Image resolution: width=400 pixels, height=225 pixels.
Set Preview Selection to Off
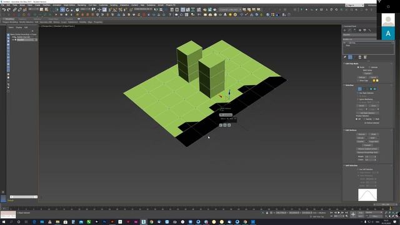357,119
